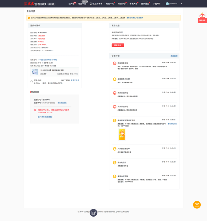Click the merchant icon beside 商家同意退货
This screenshot has width=207, height=221.
coord(115,63)
